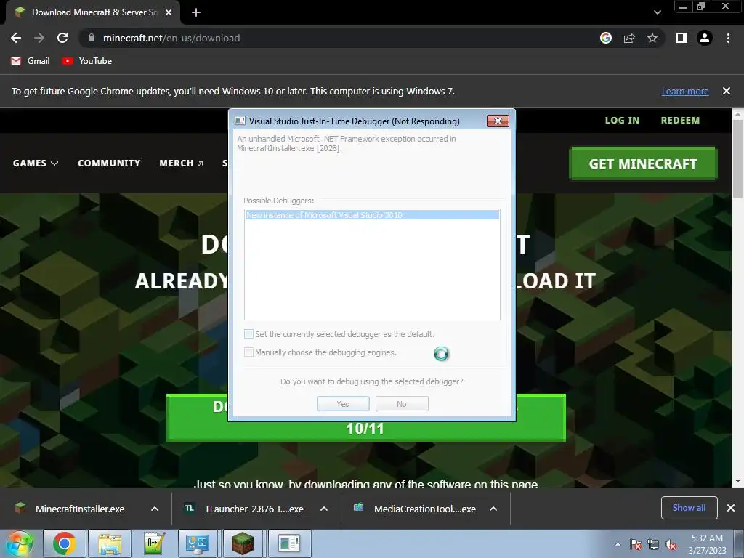Click the GET MINECRAFT button
The height and width of the screenshot is (558, 744).
click(x=643, y=163)
